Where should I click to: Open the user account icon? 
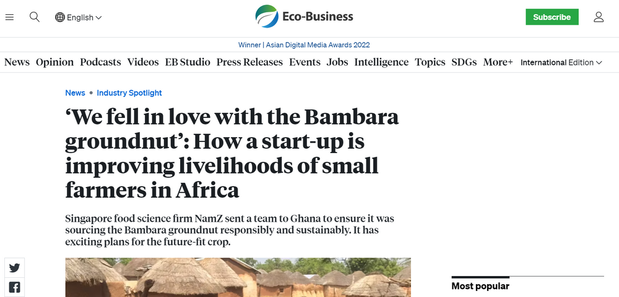coord(599,17)
